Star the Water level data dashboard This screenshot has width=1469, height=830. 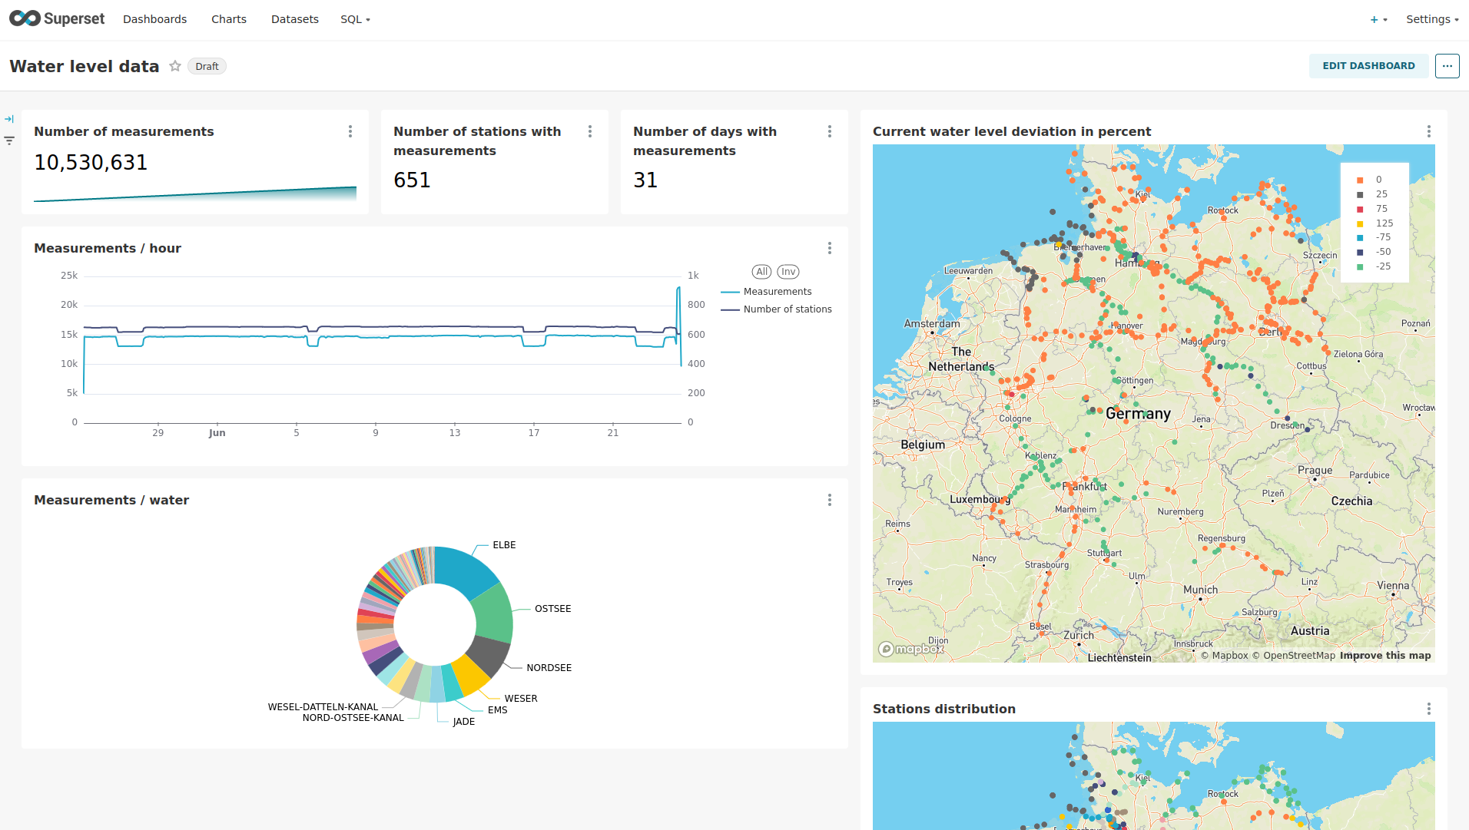coord(175,66)
